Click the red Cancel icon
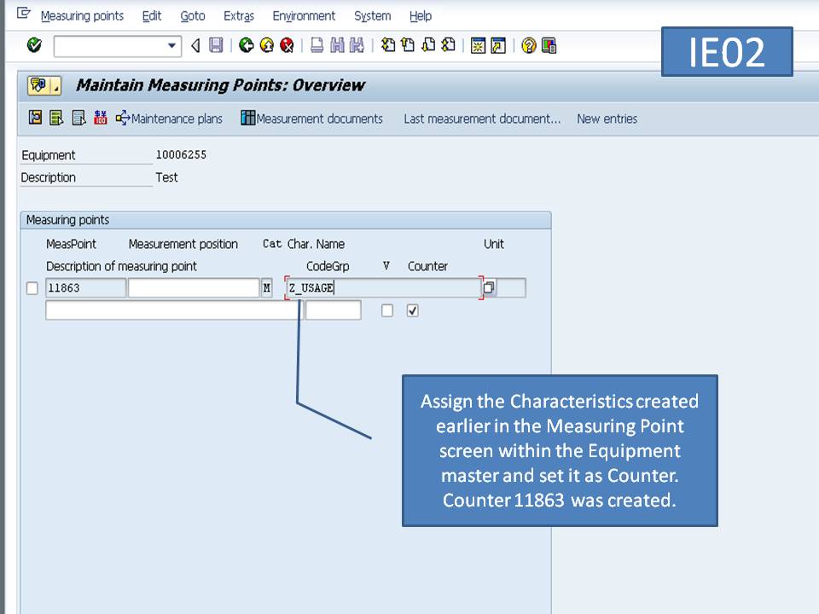The height and width of the screenshot is (614, 819). tap(287, 45)
